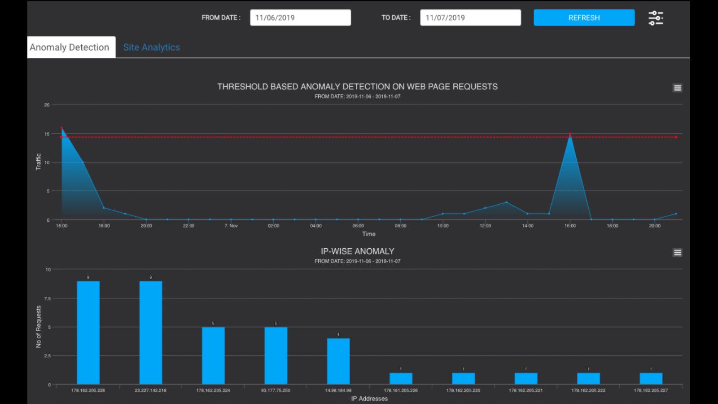Click the REFRESH button

[x=584, y=18]
